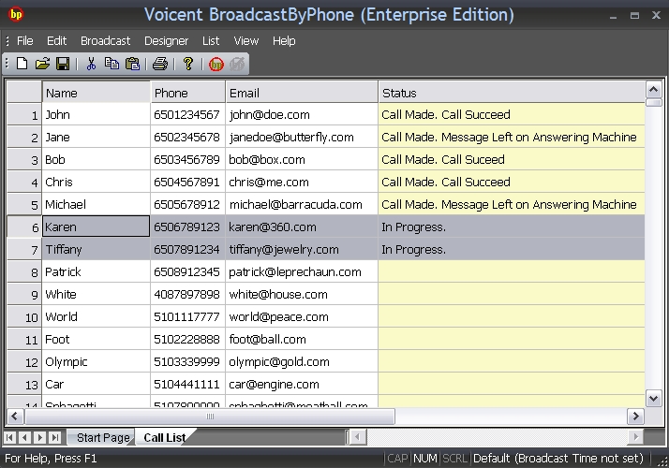This screenshot has width=669, height=468.
Task: Click the Save floppy disk icon
Action: click(63, 64)
